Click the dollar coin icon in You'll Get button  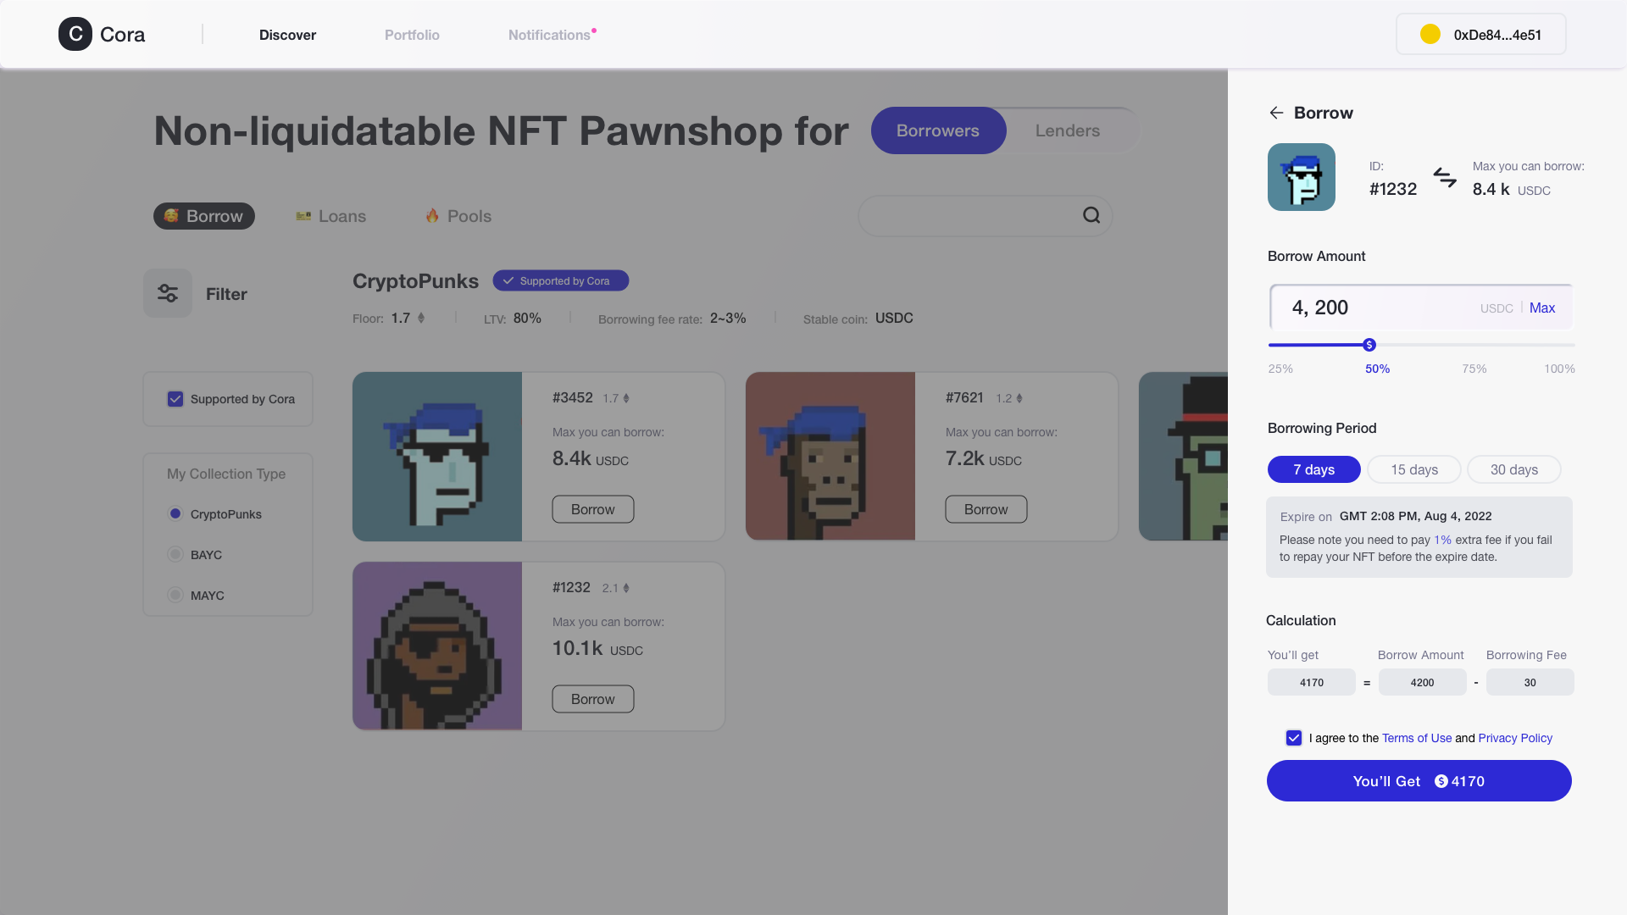[x=1441, y=781]
